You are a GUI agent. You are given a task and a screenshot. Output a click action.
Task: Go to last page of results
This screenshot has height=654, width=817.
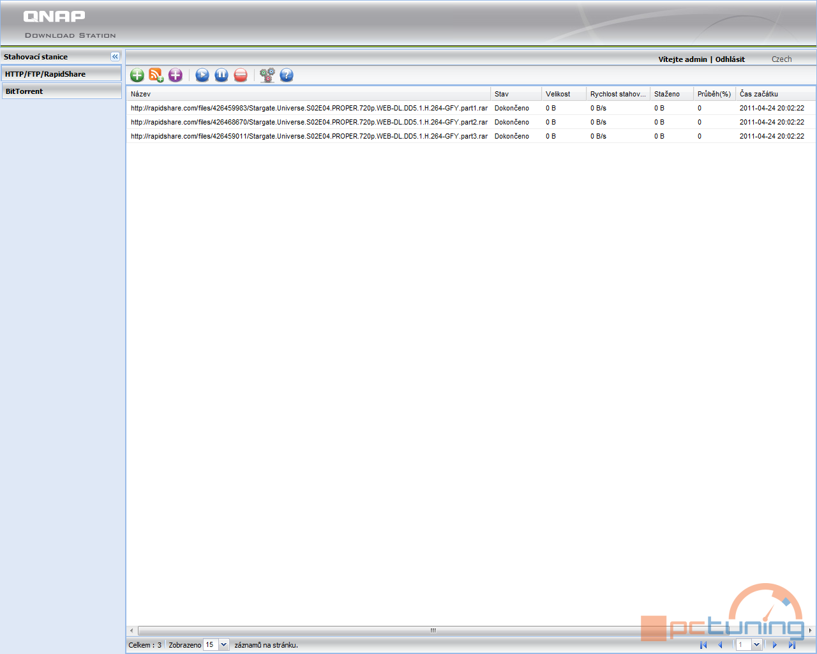[x=791, y=645]
